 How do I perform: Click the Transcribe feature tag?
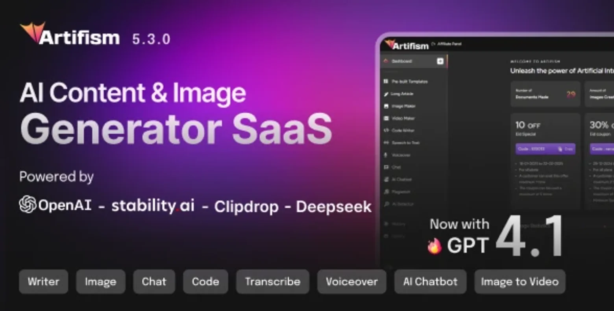coord(273,282)
